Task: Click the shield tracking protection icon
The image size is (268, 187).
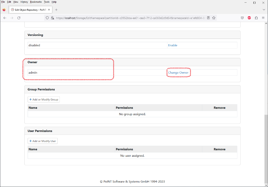Action: click(47, 18)
